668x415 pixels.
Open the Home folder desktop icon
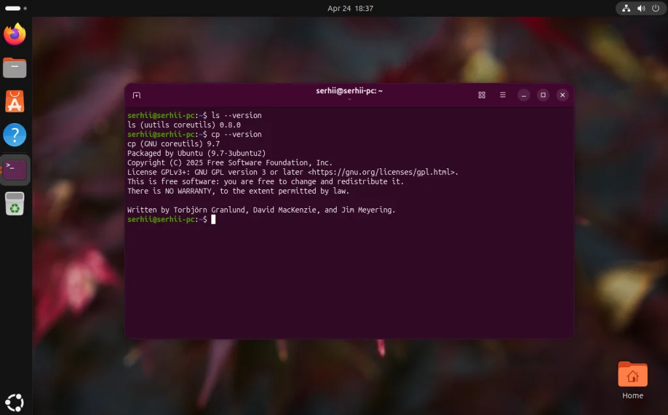(633, 380)
